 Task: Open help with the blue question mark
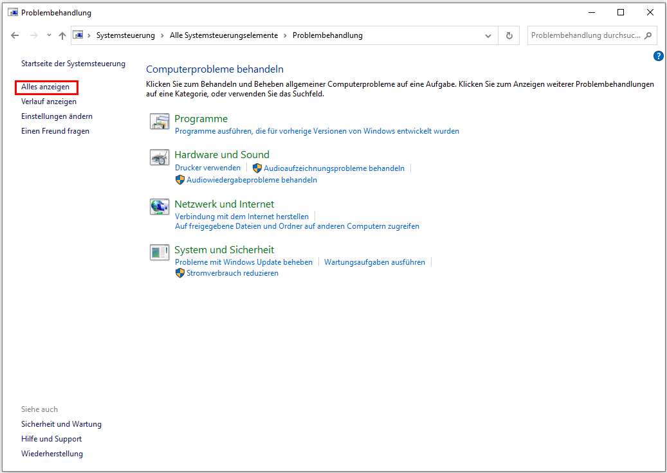[x=658, y=56]
